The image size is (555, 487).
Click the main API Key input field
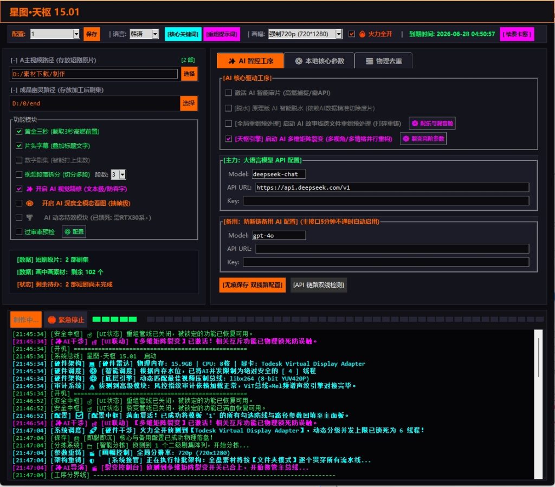(386, 201)
